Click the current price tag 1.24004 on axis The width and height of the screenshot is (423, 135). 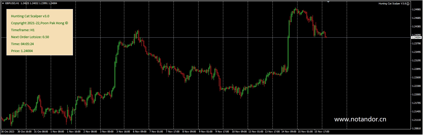coord(416,38)
